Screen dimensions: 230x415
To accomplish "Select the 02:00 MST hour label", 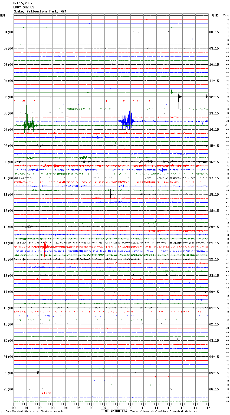I will tap(8, 48).
